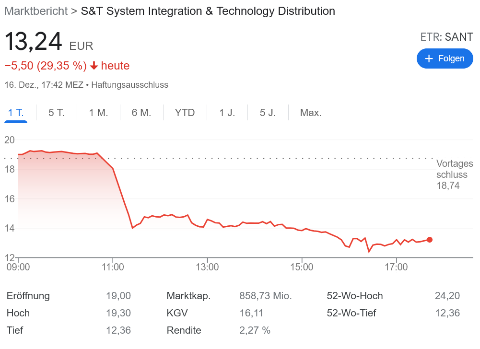
Task: Open the Marktbericht breadcrumb link
Action: pyautogui.click(x=36, y=11)
